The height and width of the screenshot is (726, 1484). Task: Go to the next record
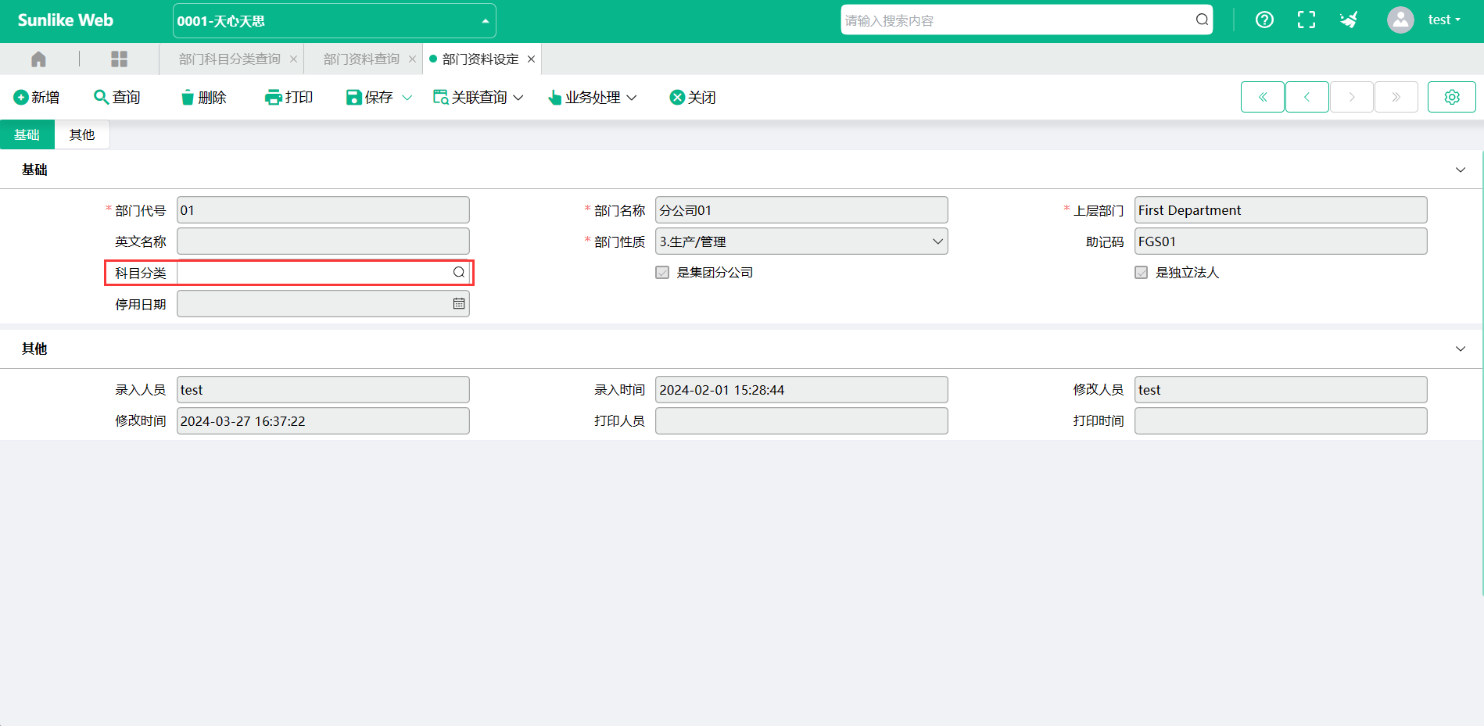click(1351, 97)
